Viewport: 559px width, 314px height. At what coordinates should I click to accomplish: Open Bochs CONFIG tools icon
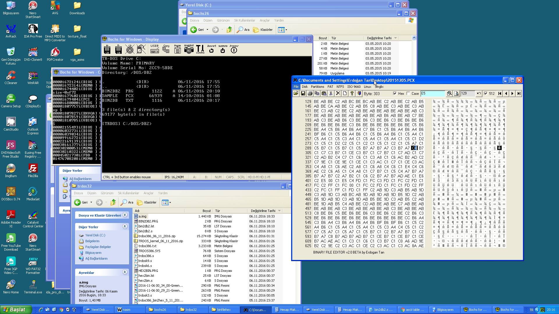click(200, 49)
